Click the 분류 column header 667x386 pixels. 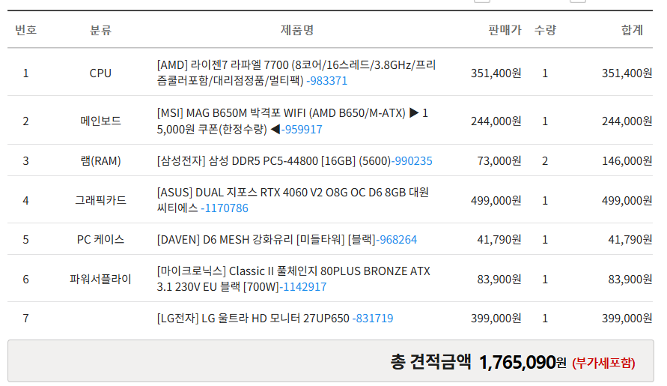(100, 30)
